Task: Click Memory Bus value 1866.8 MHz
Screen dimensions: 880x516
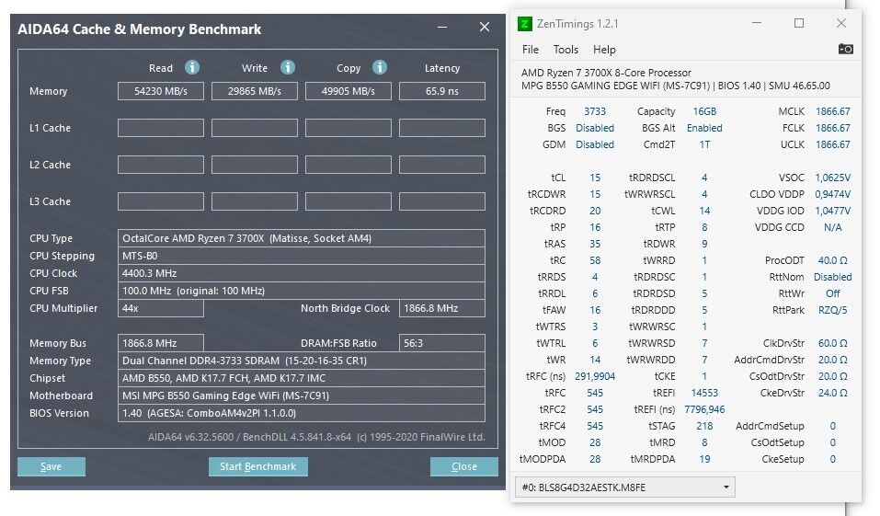Action: 161,343
